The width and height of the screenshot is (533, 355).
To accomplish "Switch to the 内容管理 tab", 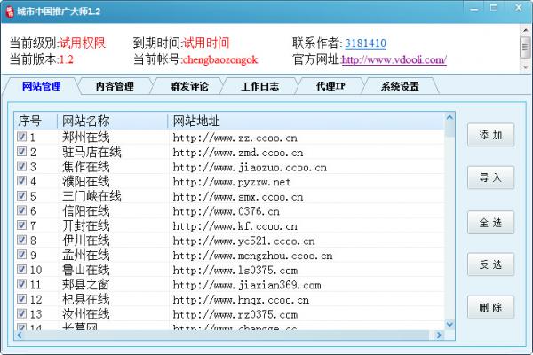I will click(x=113, y=86).
